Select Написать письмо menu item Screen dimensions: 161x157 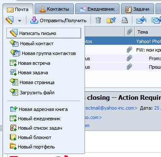click(x=44, y=33)
